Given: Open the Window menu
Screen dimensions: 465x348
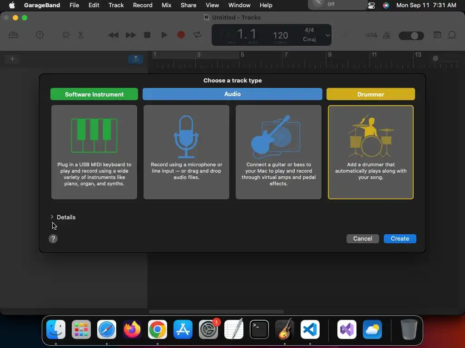Looking at the screenshot, I should point(239,5).
